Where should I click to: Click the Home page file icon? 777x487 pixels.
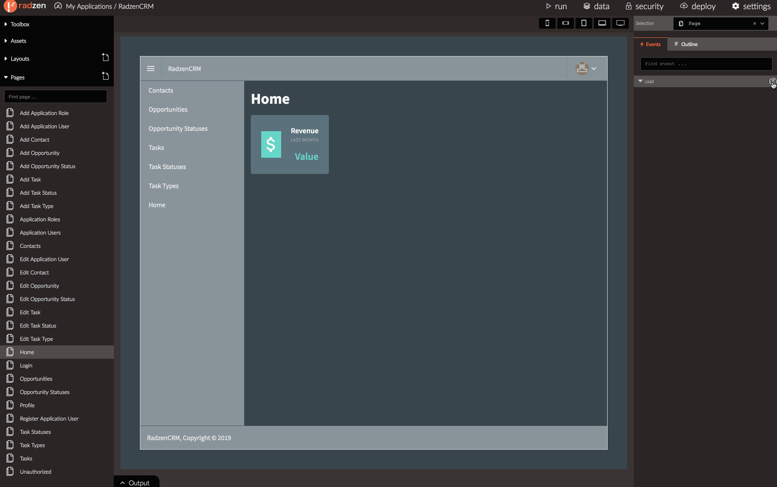coord(10,352)
